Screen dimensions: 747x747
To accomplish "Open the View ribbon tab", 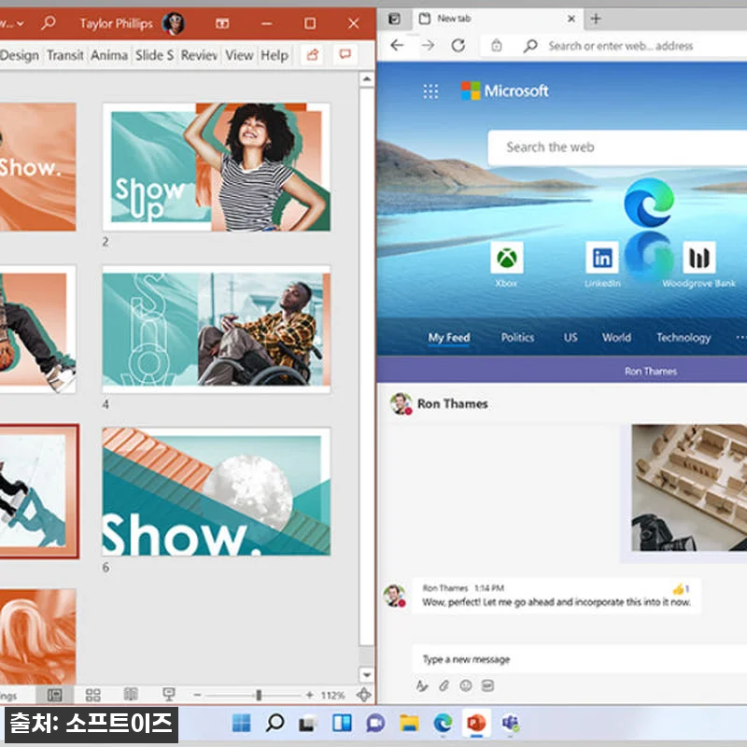I will [239, 55].
